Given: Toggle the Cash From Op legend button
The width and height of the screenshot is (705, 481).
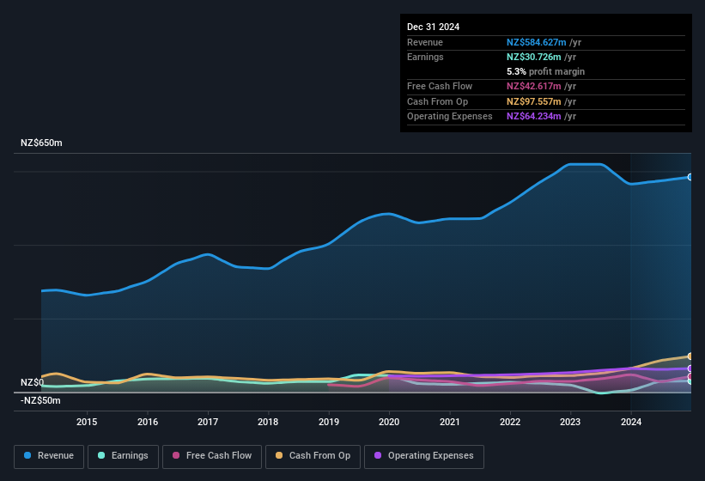Looking at the screenshot, I should tap(313, 456).
